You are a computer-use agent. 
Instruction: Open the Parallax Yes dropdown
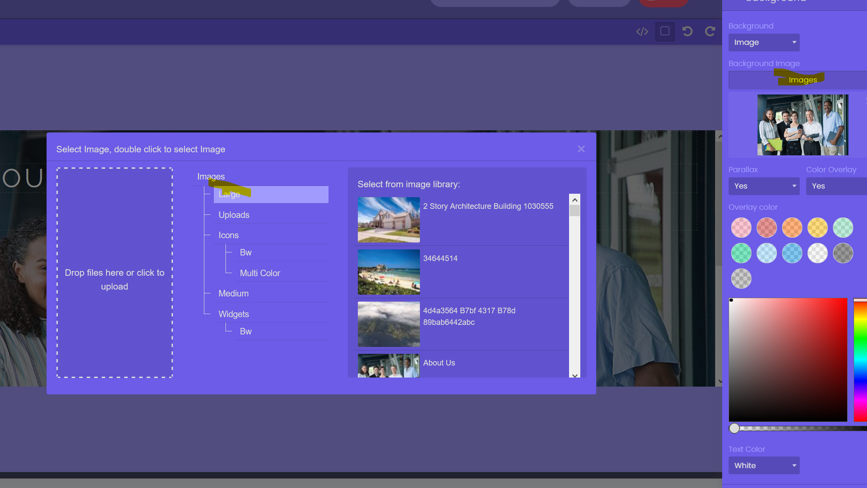[x=764, y=186]
